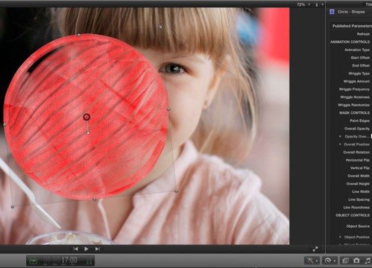Select the Wriggle Noisiness parameter
The height and width of the screenshot is (268, 372).
tap(355, 97)
